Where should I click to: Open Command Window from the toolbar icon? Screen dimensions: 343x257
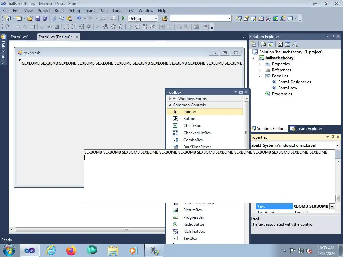click(290, 19)
